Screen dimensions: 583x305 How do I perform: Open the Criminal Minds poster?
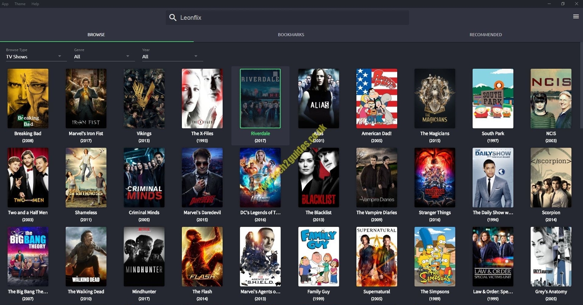point(144,178)
